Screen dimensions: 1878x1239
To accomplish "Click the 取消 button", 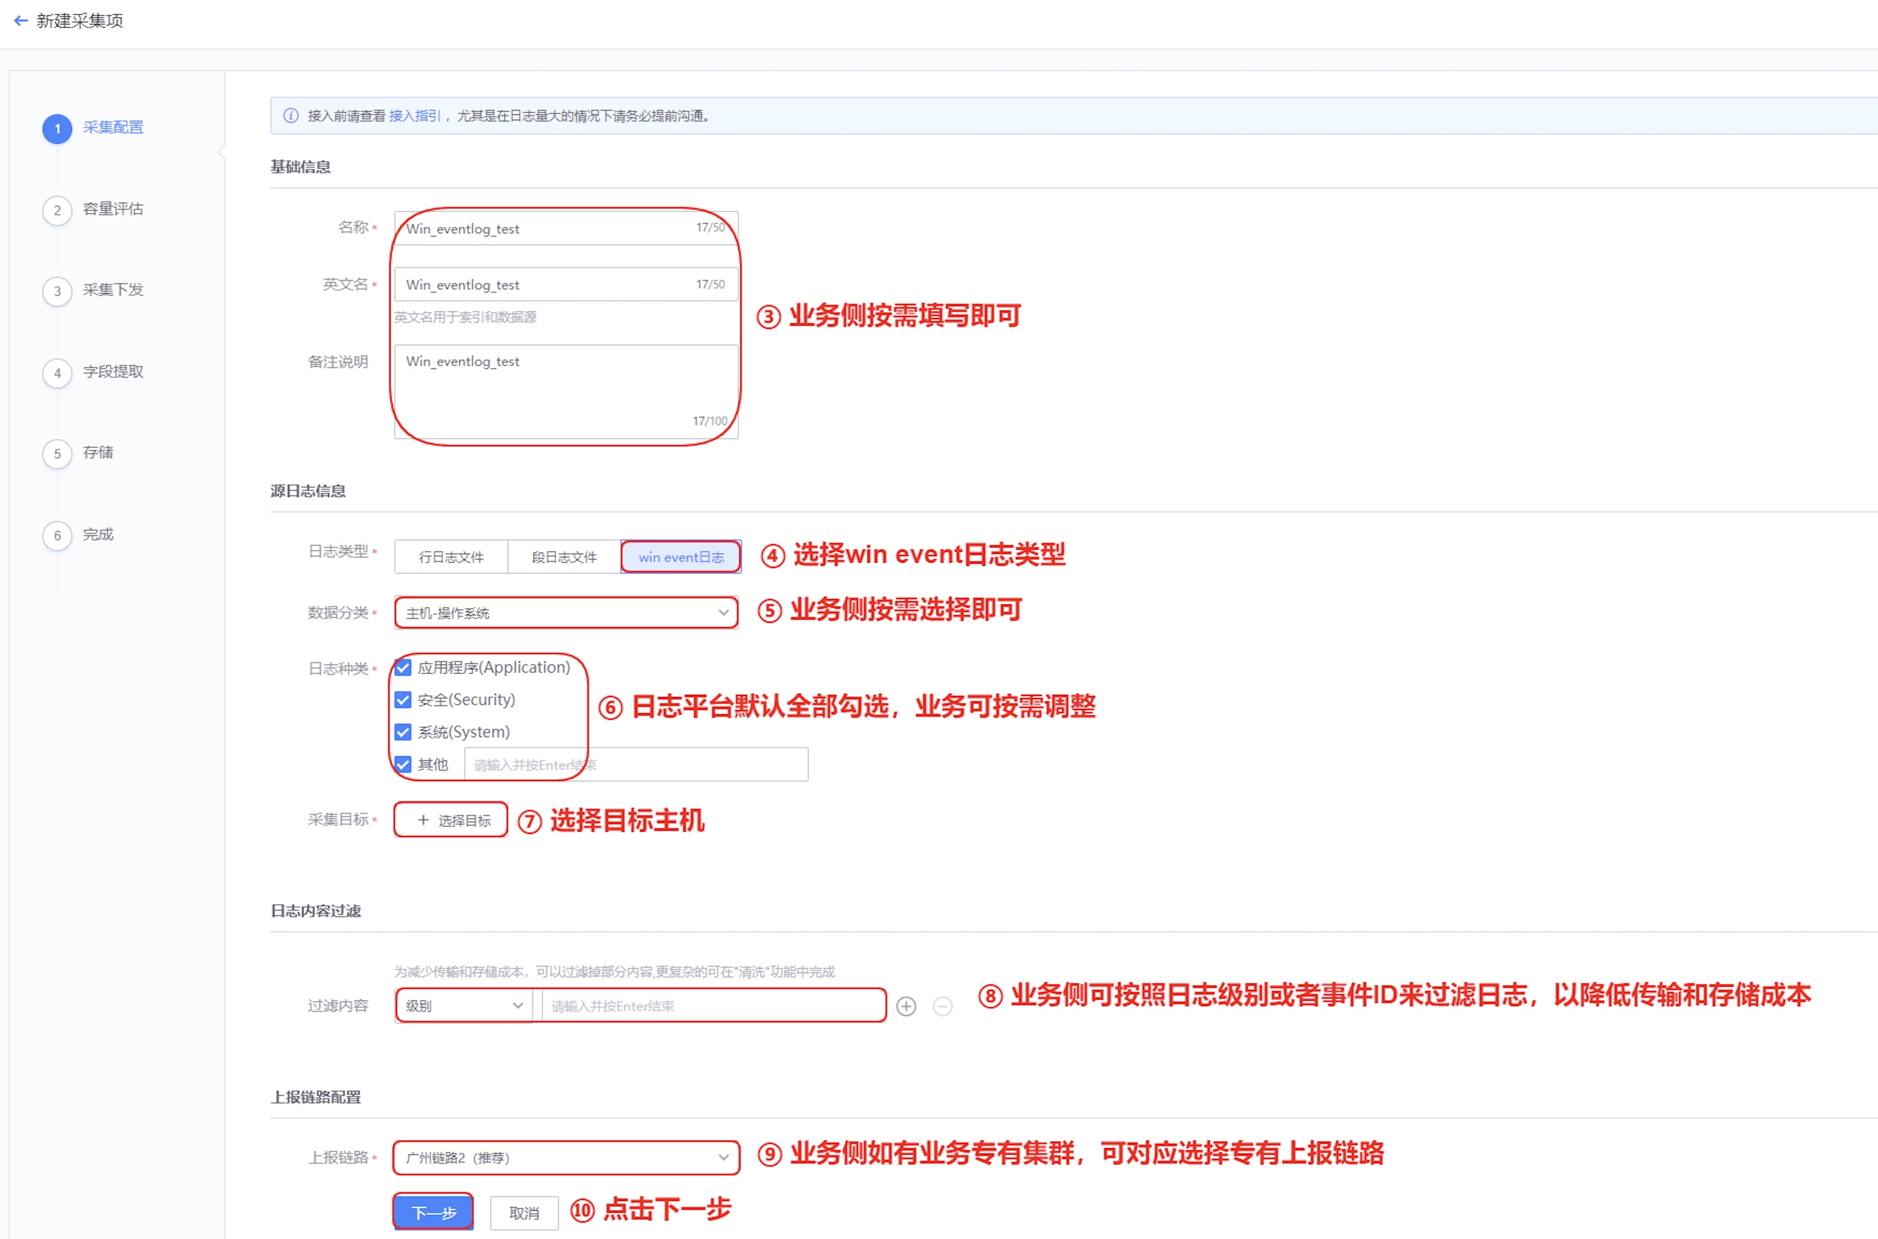I will 524,1213.
